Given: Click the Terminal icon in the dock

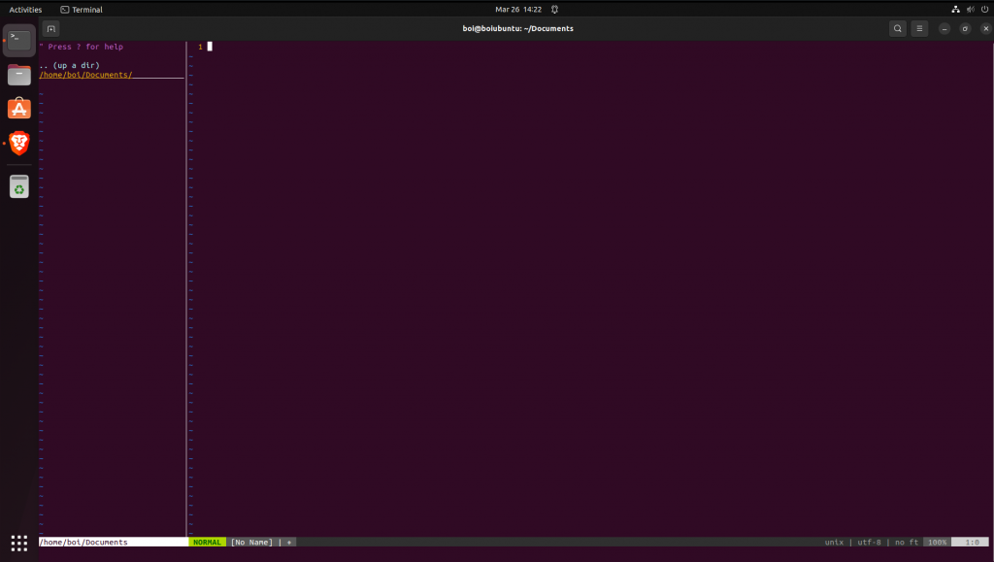Looking at the screenshot, I should (19, 40).
